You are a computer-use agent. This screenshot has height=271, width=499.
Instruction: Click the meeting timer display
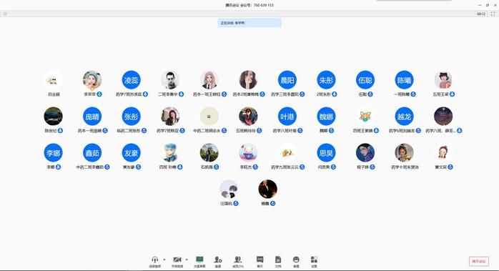(481, 14)
